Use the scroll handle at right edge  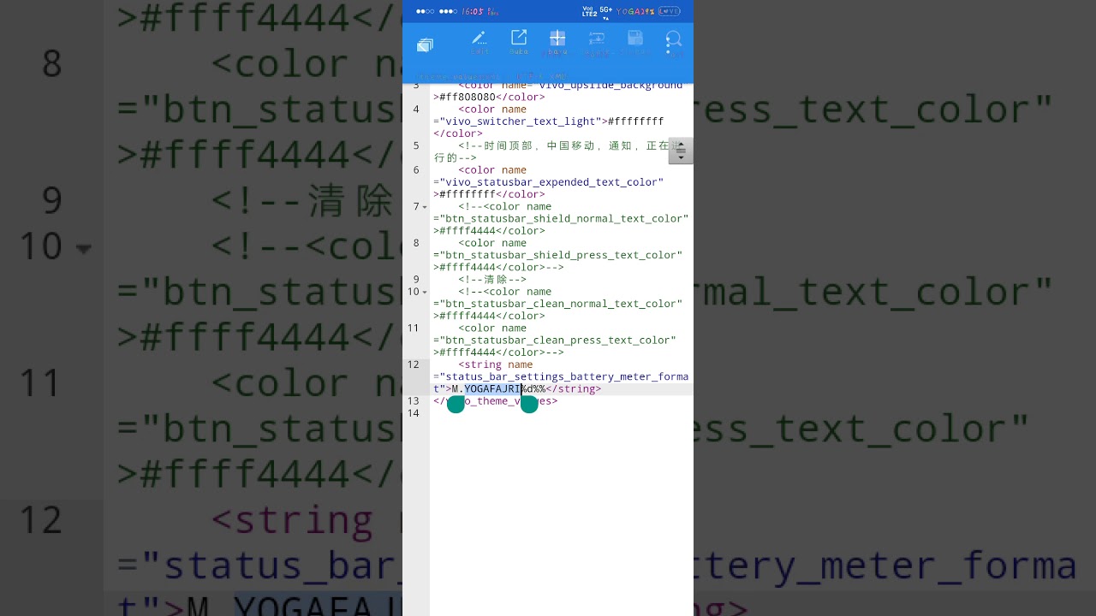tap(681, 151)
